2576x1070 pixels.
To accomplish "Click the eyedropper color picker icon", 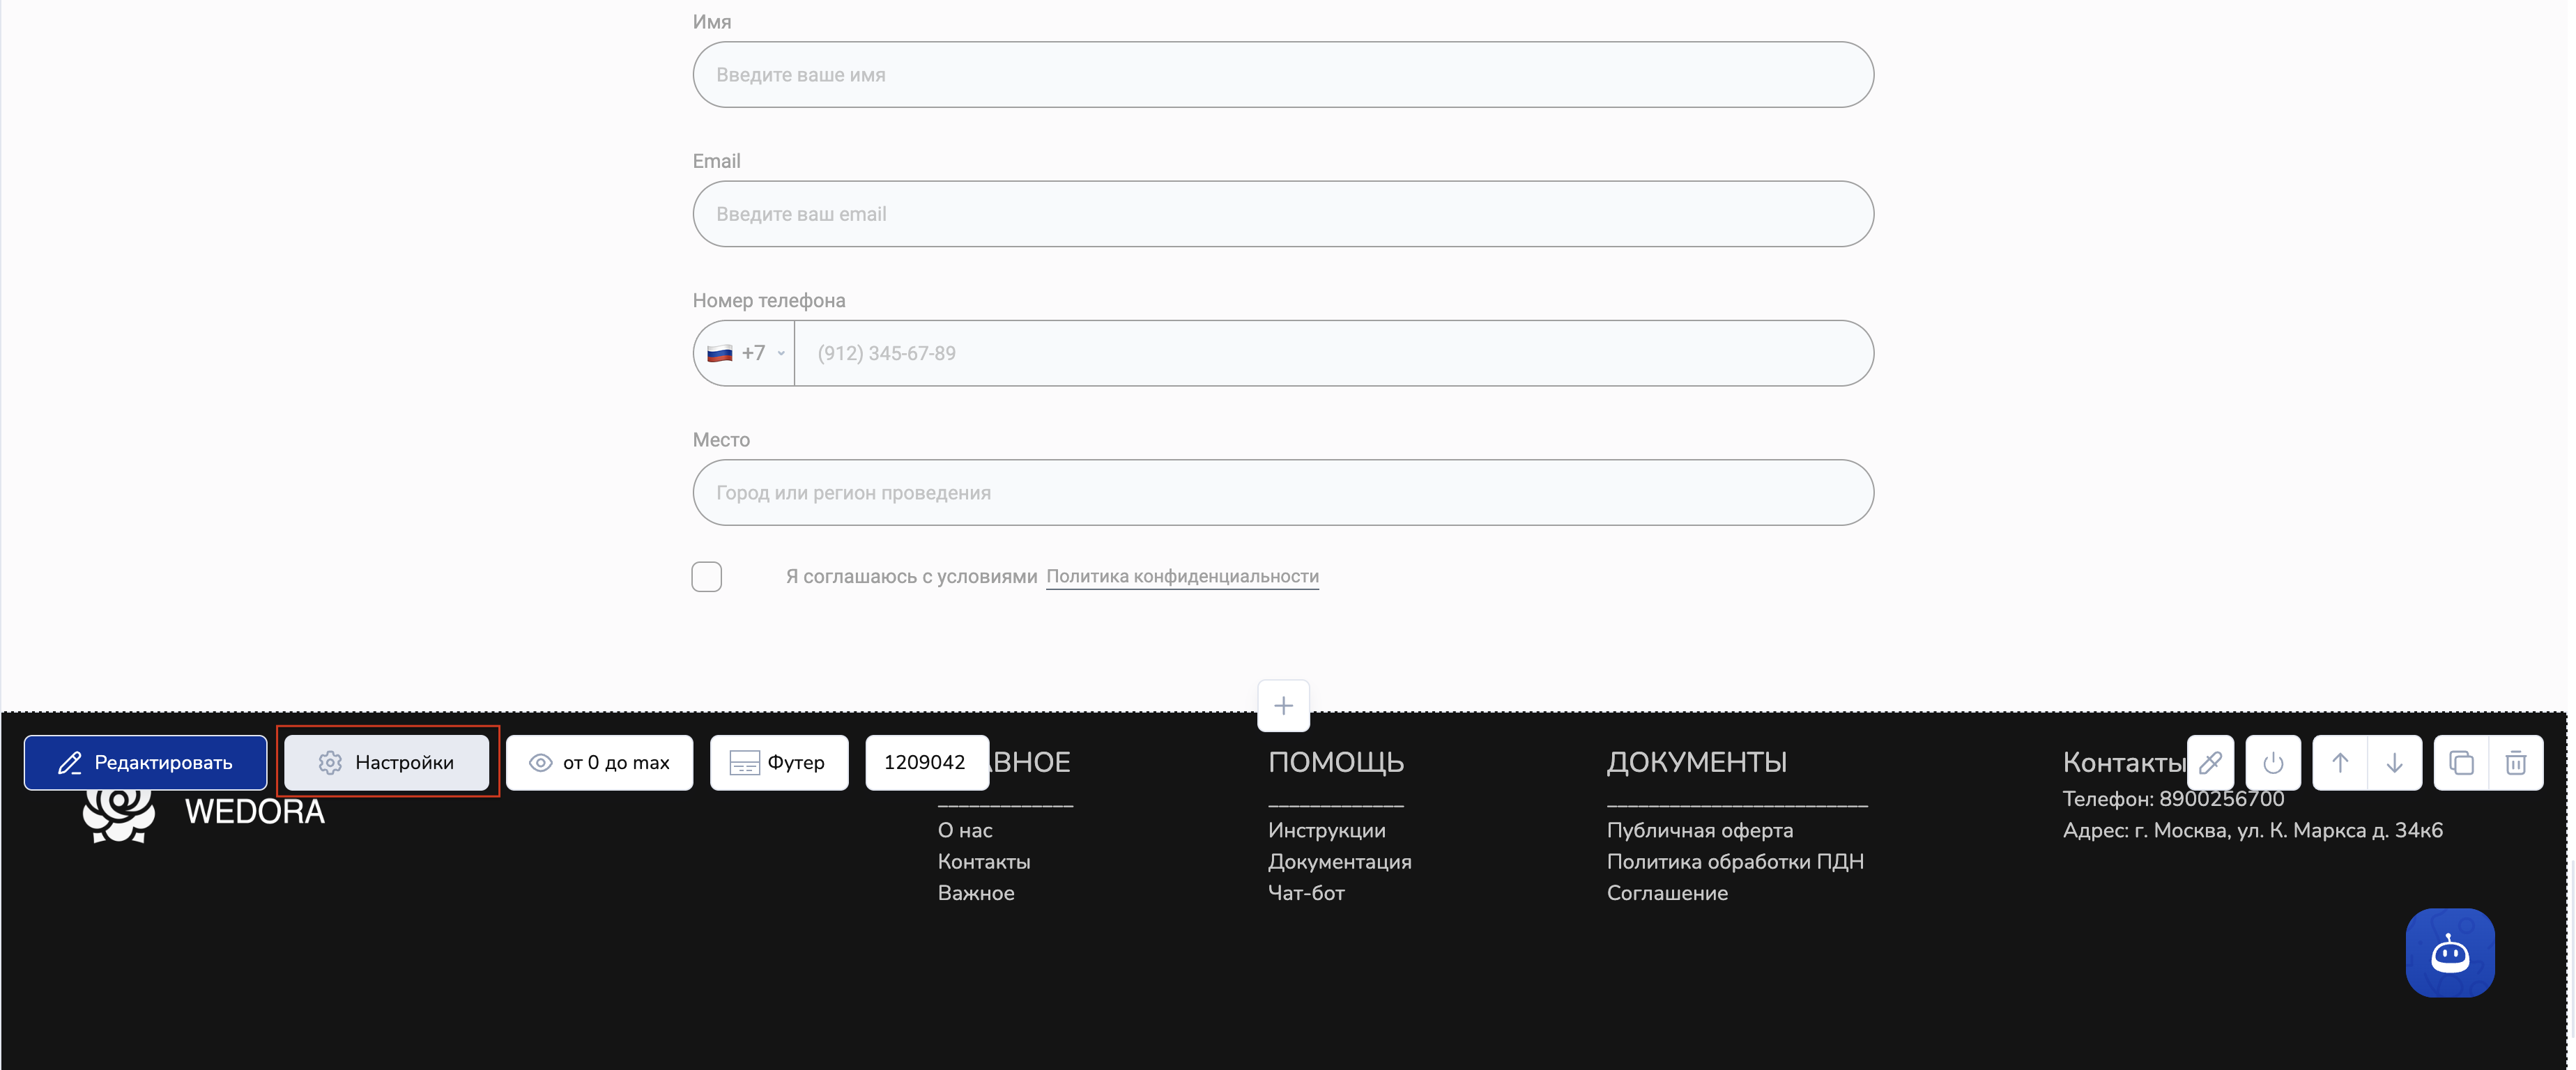I will point(2210,763).
